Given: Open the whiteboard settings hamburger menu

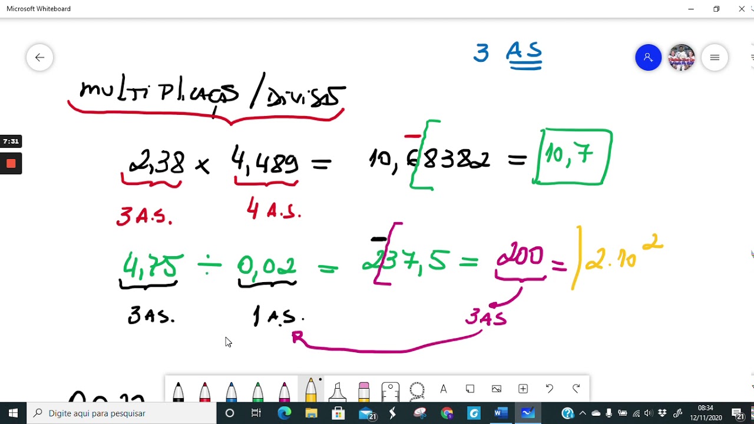Looking at the screenshot, I should pyautogui.click(x=715, y=57).
